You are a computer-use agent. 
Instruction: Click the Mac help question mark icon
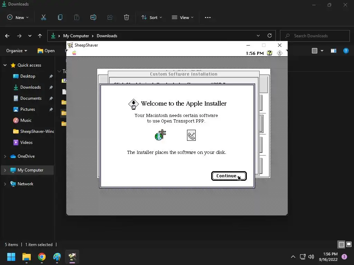(x=269, y=53)
